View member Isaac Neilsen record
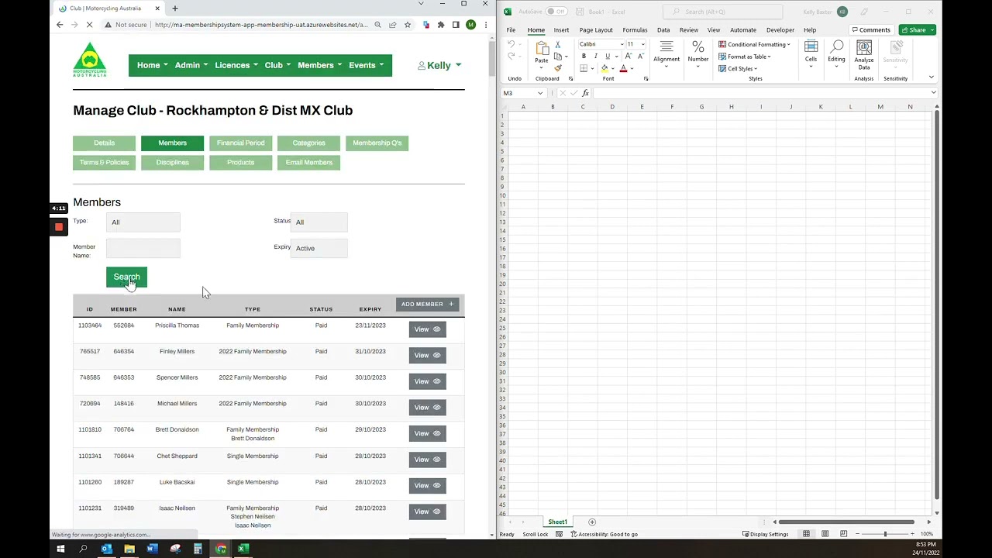Image resolution: width=992 pixels, height=558 pixels. (x=427, y=511)
